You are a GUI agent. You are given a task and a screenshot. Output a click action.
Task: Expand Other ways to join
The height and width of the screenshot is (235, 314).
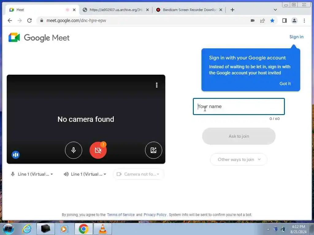pos(239,159)
